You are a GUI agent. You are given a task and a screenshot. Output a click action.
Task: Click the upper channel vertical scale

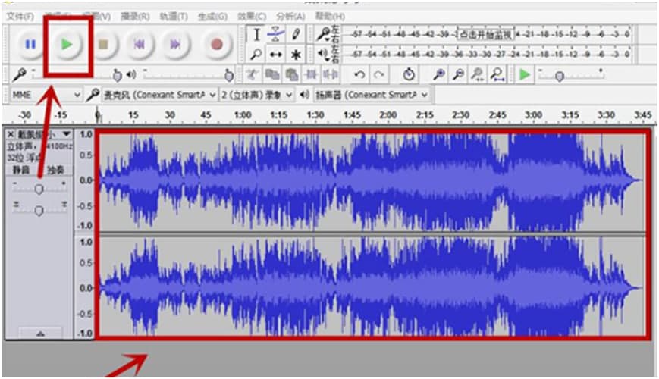coord(86,180)
